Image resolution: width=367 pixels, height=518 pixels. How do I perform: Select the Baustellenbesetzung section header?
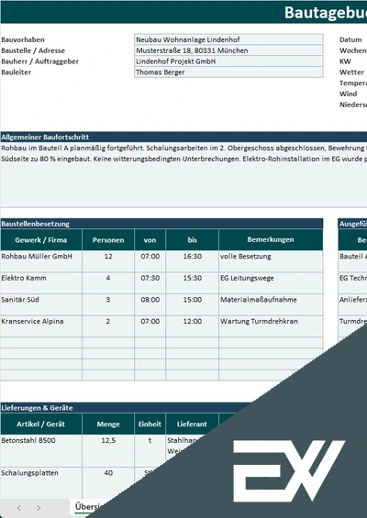point(161,224)
